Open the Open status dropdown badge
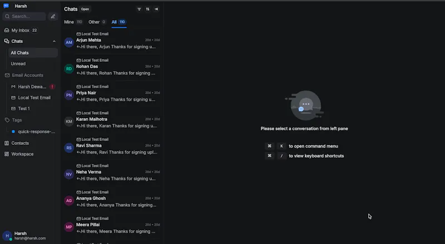Image resolution: width=445 pixels, height=244 pixels. tap(85, 9)
